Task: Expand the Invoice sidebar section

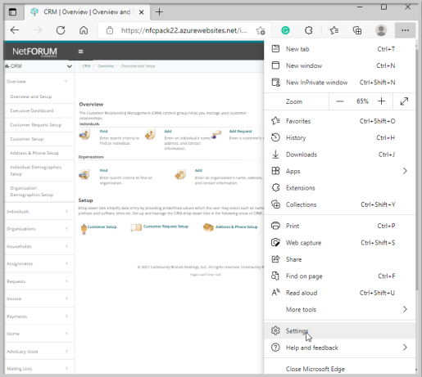Action: tap(39, 298)
